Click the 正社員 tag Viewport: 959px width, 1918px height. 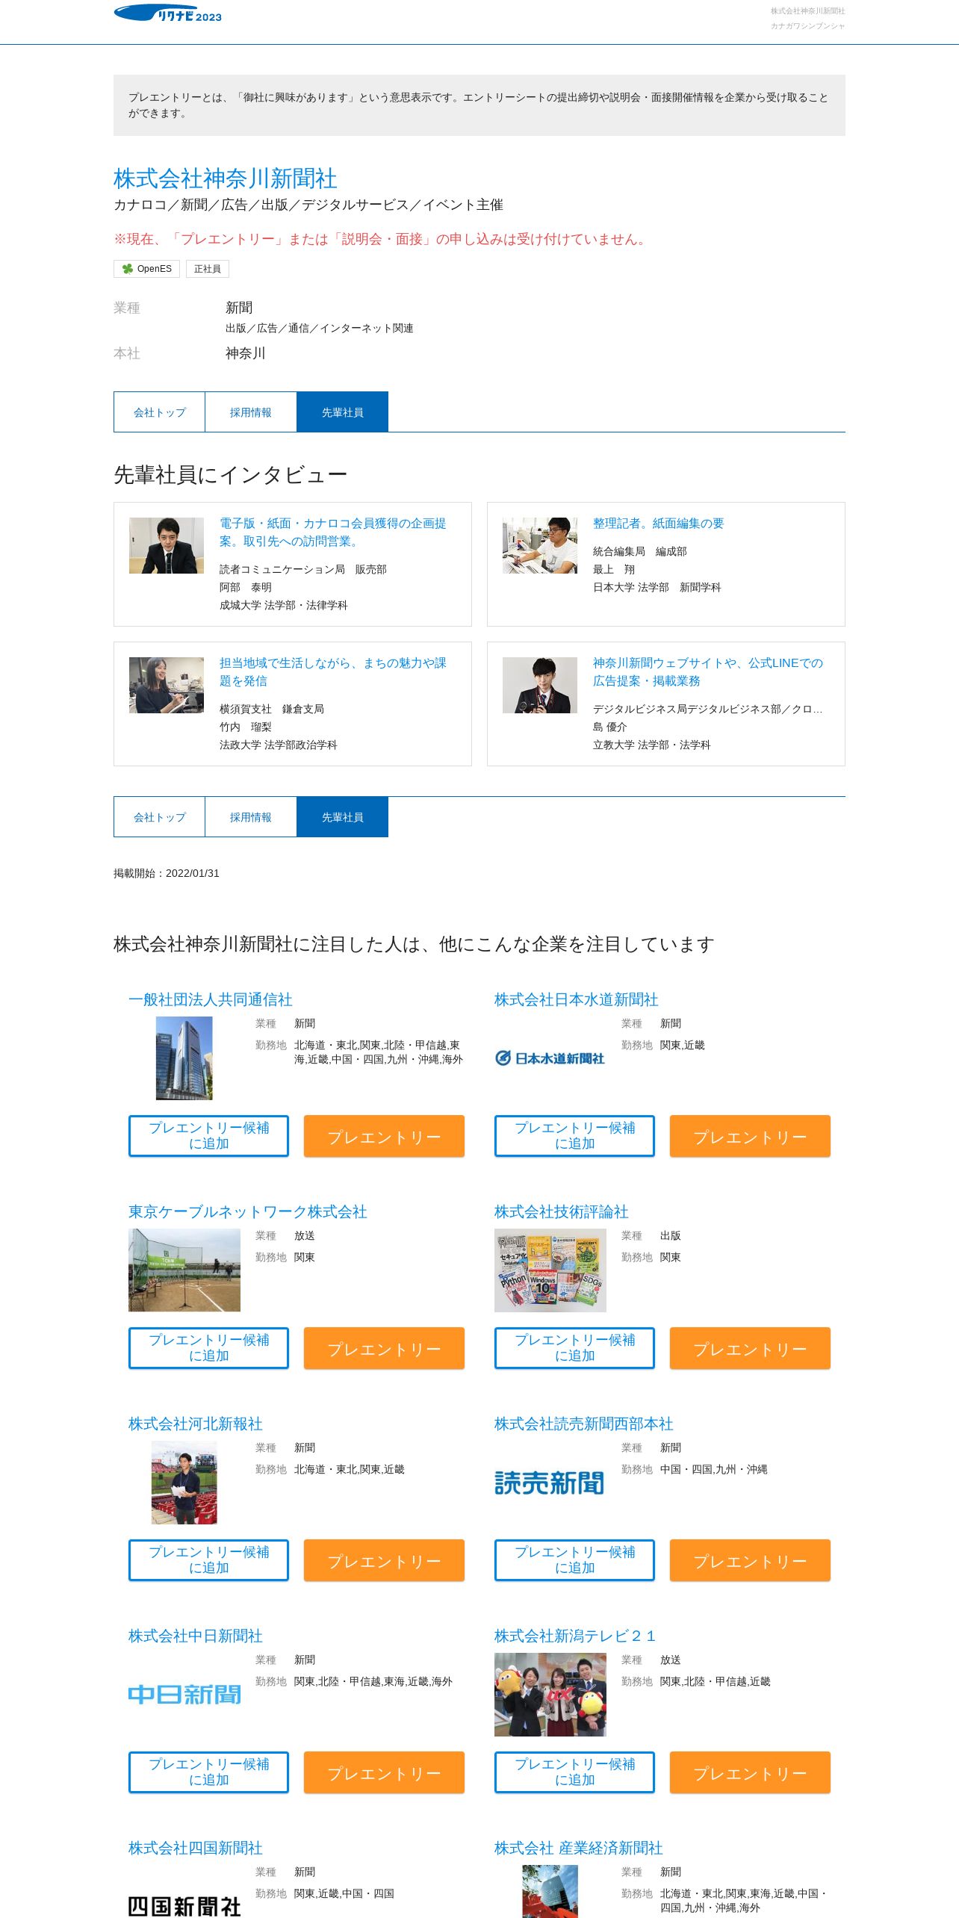(208, 269)
